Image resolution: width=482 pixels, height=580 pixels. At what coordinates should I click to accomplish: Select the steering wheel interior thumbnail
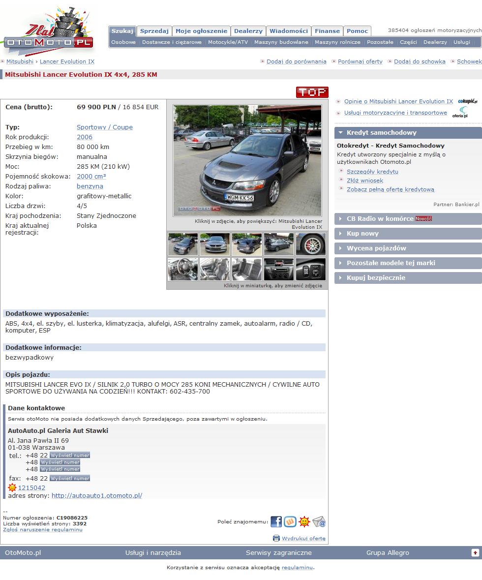183,269
